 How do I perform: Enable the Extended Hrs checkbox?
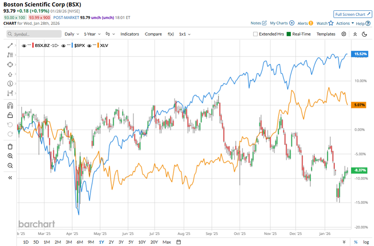pyautogui.click(x=255, y=34)
